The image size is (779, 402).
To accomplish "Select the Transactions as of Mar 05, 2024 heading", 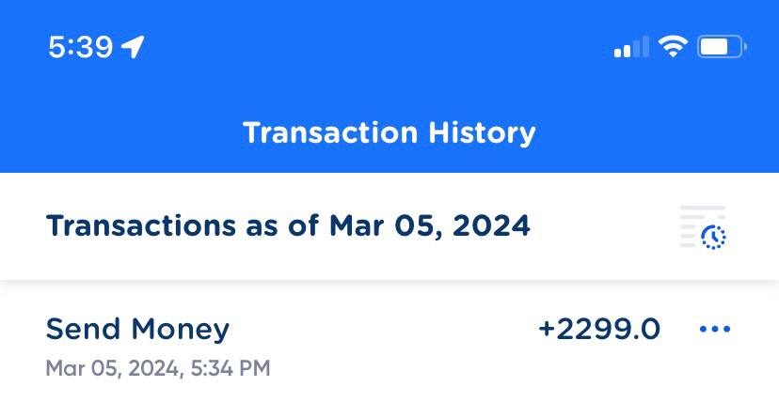I will pos(288,226).
